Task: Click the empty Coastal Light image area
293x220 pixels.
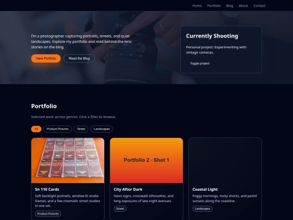Action: tap(225, 160)
